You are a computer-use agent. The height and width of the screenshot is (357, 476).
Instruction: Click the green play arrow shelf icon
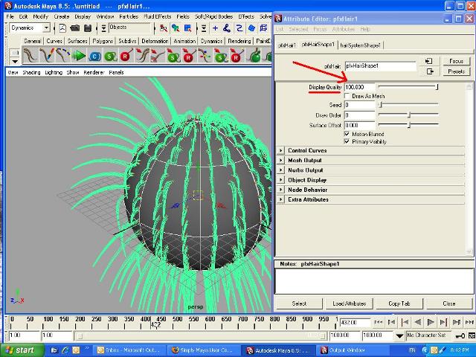click(79, 56)
